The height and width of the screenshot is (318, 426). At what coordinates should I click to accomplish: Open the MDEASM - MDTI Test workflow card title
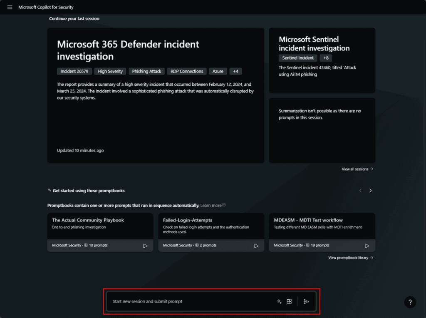coord(308,220)
